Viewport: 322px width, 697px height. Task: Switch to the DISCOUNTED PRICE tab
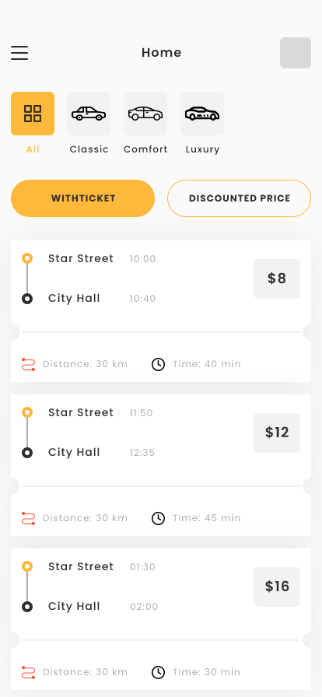[x=240, y=198]
